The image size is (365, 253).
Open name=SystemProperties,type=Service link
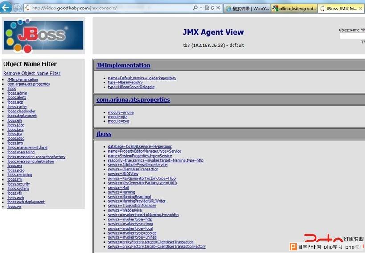(x=139, y=156)
